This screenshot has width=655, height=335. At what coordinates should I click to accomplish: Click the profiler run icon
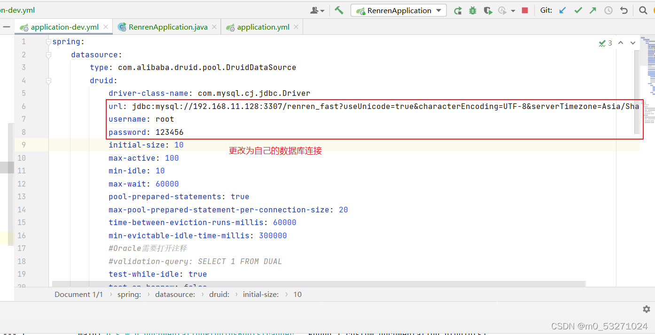click(502, 10)
